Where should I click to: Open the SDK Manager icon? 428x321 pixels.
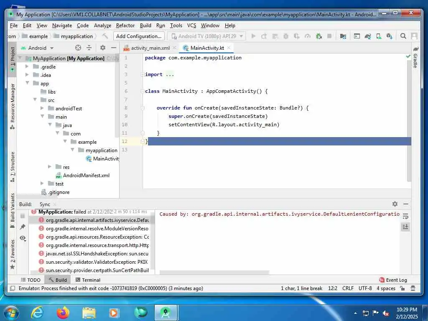(x=390, y=36)
